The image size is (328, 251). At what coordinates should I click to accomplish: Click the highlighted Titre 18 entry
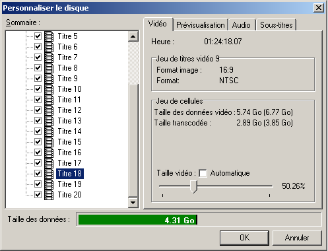pos(70,174)
